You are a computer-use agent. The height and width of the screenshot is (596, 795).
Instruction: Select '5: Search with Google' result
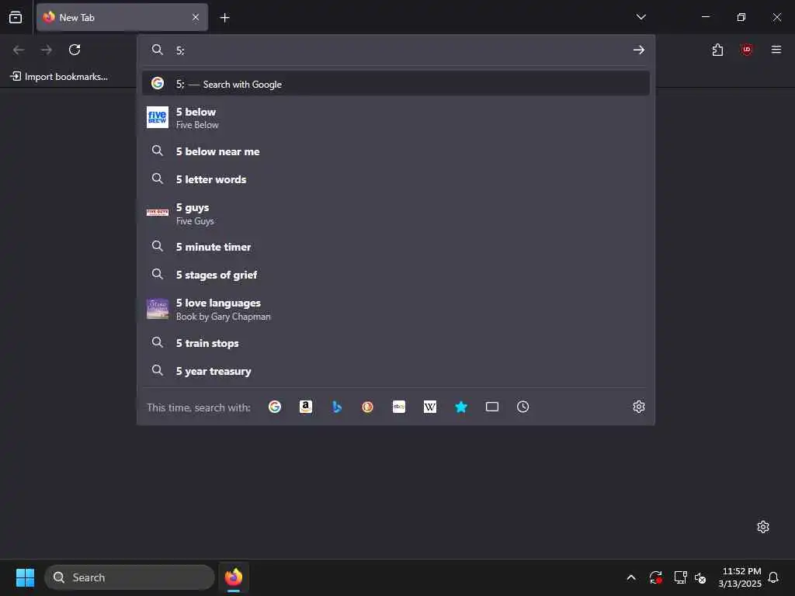tap(395, 84)
